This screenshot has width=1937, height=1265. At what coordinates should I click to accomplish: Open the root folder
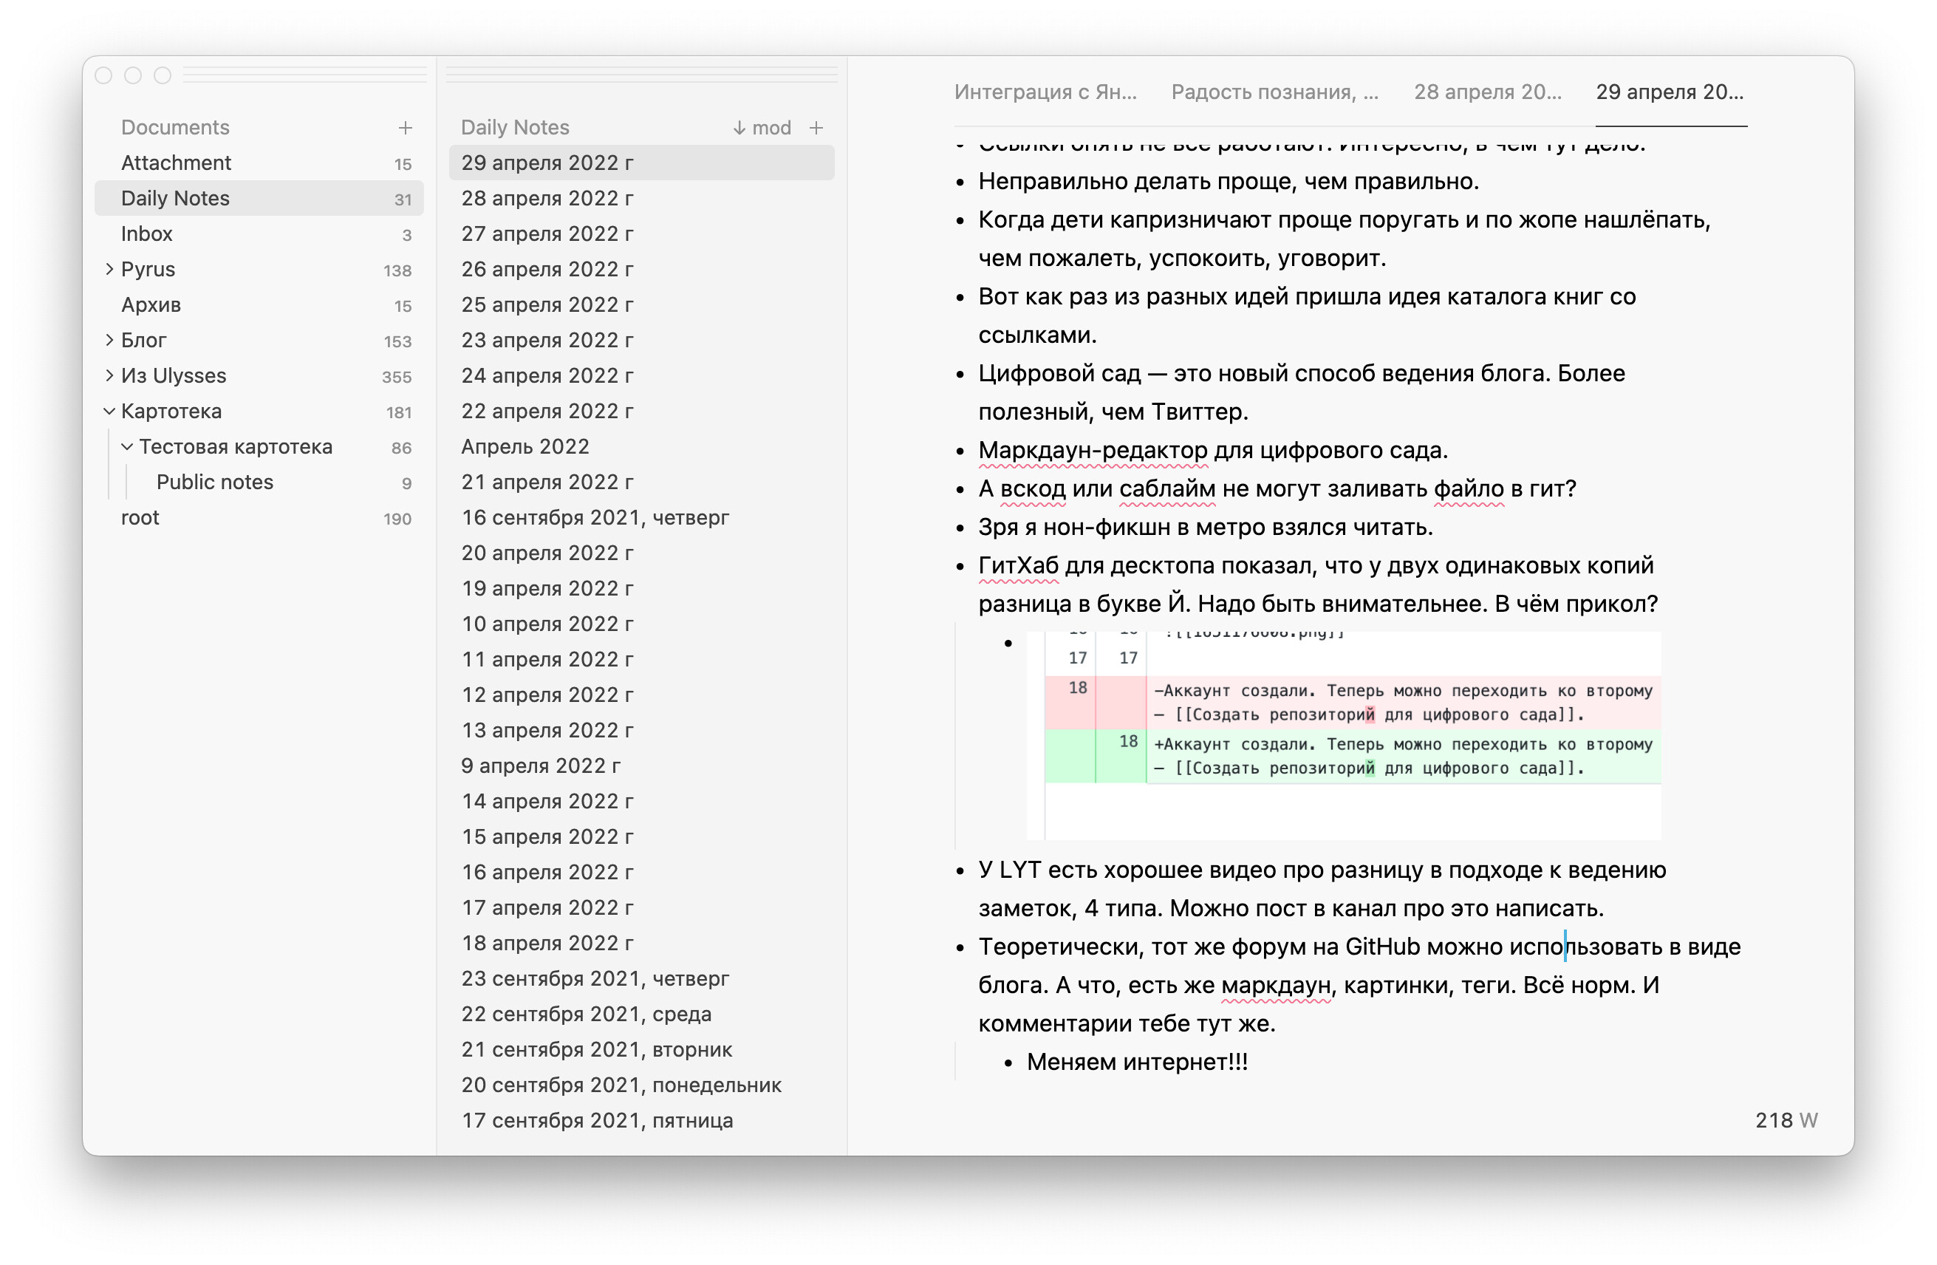pos(140,518)
